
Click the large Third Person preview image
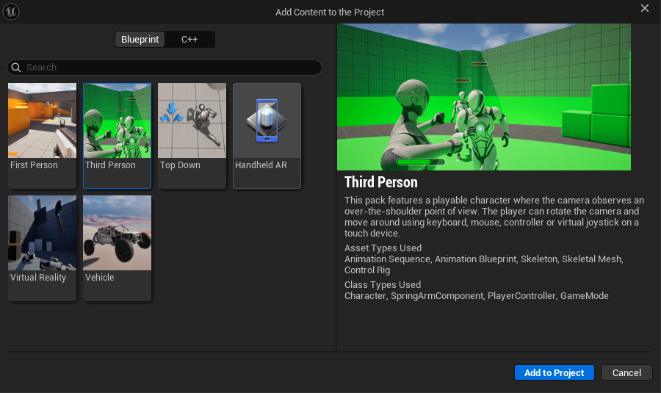click(x=483, y=97)
